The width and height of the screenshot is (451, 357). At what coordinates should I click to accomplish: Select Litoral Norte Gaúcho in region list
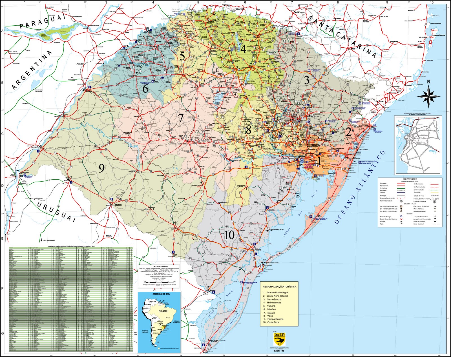[x=276, y=296]
